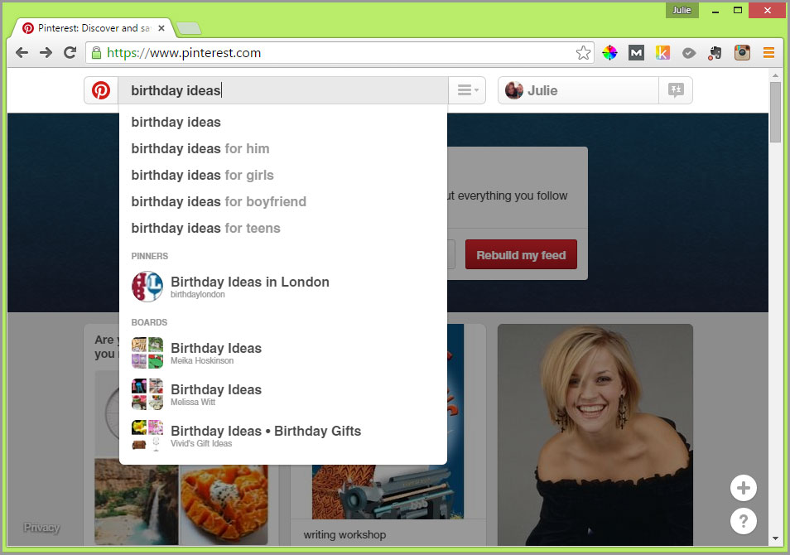This screenshot has height=555, width=790.
Task: Click the page scrollbar thumb
Action: (x=775, y=112)
